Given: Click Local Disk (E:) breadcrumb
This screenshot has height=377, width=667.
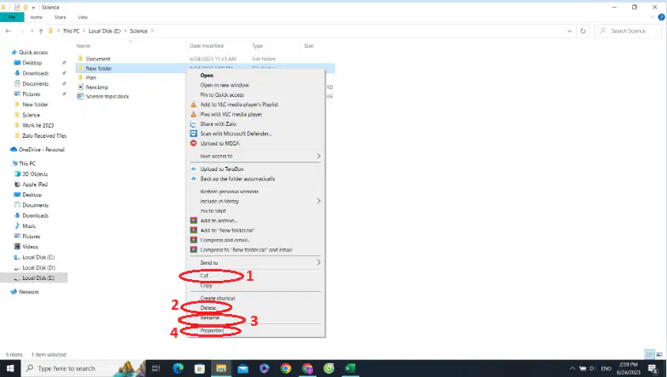Looking at the screenshot, I should click(x=105, y=31).
